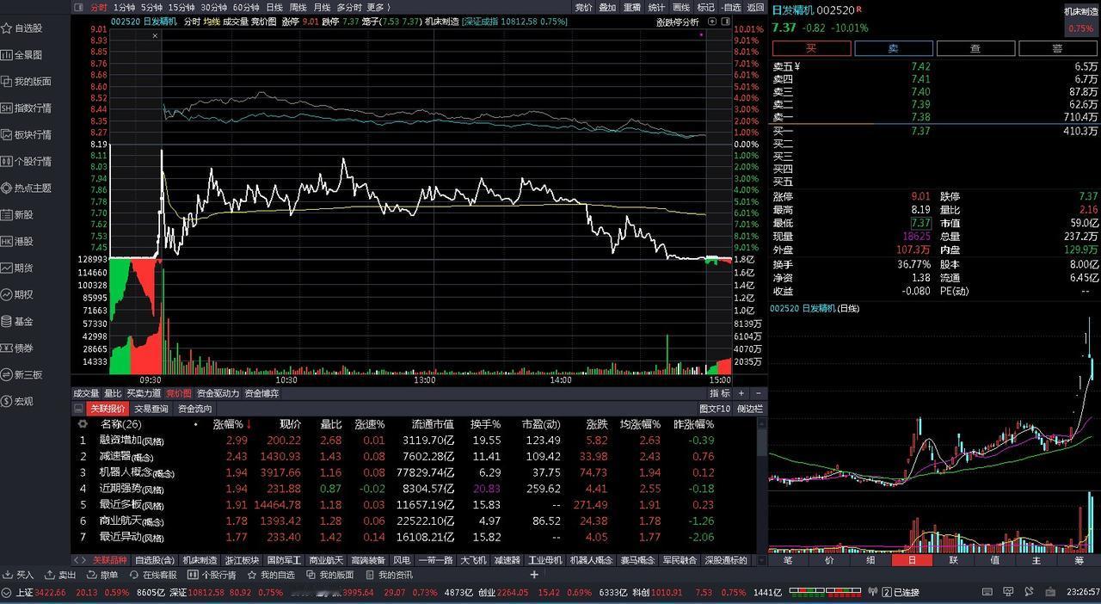
Task: Open 在线客服 online support
Action: [152, 575]
